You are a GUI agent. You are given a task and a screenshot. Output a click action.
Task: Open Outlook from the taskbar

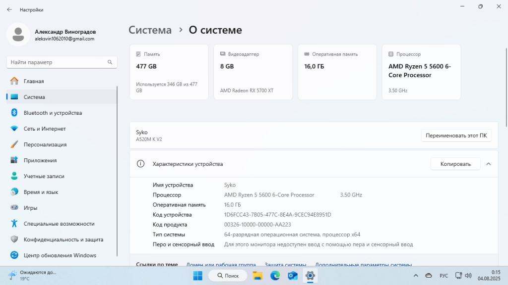pos(293,276)
